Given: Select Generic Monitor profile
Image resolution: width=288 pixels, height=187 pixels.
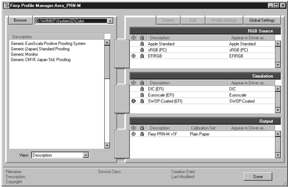Looking at the screenshot, I should pyautogui.click(x=24, y=54).
